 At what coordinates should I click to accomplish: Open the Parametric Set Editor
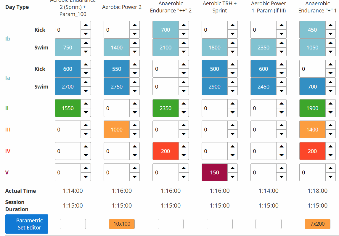[27, 224]
